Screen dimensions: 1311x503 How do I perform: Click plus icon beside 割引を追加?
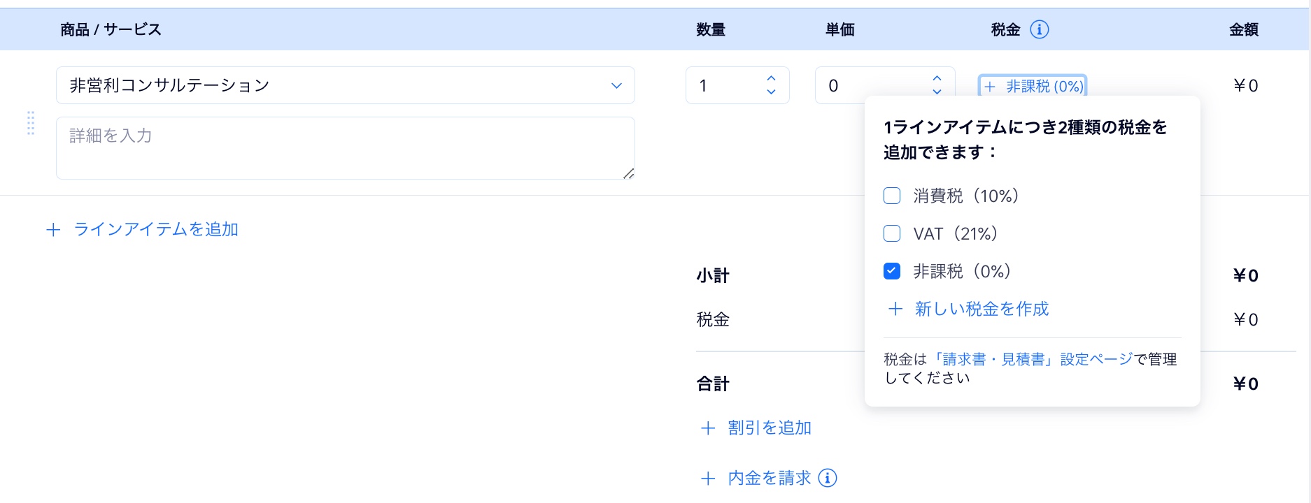tap(708, 428)
